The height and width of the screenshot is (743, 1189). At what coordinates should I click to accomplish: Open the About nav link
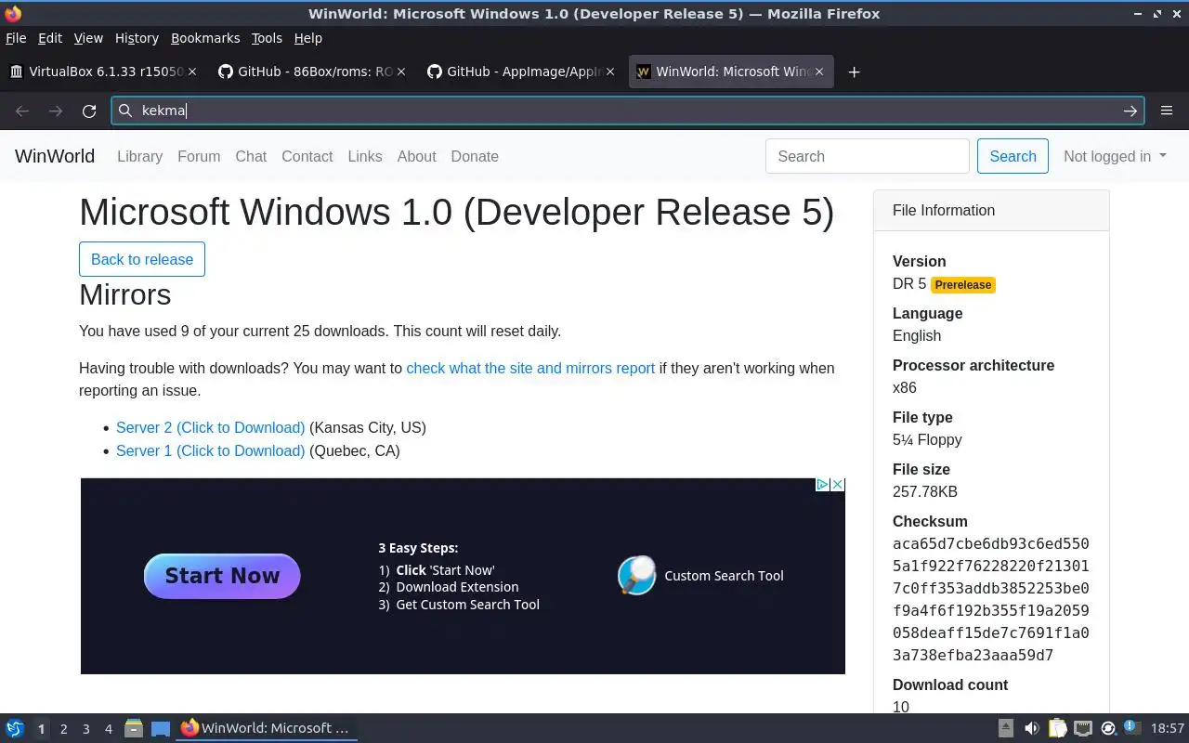click(416, 156)
